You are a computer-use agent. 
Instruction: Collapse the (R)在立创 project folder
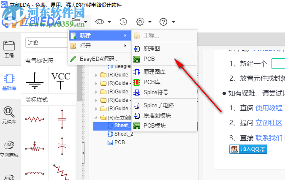pos(96,117)
